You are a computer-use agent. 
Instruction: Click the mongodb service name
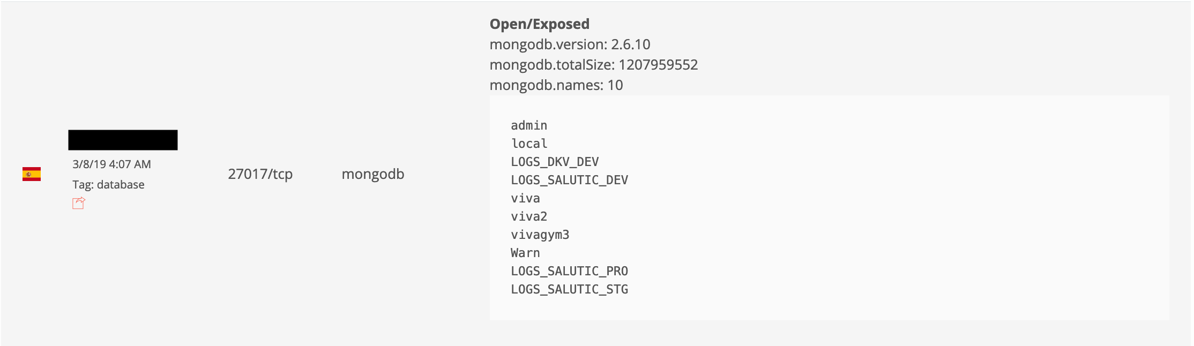(x=372, y=174)
